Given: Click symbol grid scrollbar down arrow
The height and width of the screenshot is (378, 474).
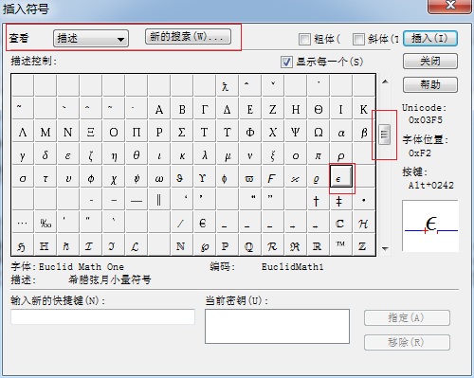Looking at the screenshot, I should coord(385,249).
